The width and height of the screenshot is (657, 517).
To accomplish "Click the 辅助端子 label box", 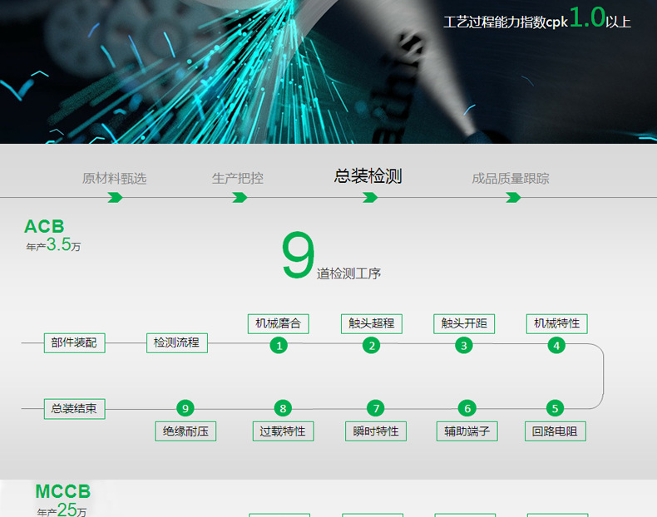I will pos(467,431).
